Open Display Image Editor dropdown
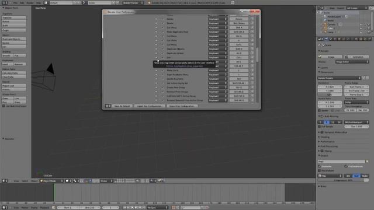 point(352,62)
